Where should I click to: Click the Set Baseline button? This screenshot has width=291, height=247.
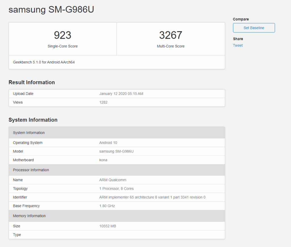tap(254, 28)
